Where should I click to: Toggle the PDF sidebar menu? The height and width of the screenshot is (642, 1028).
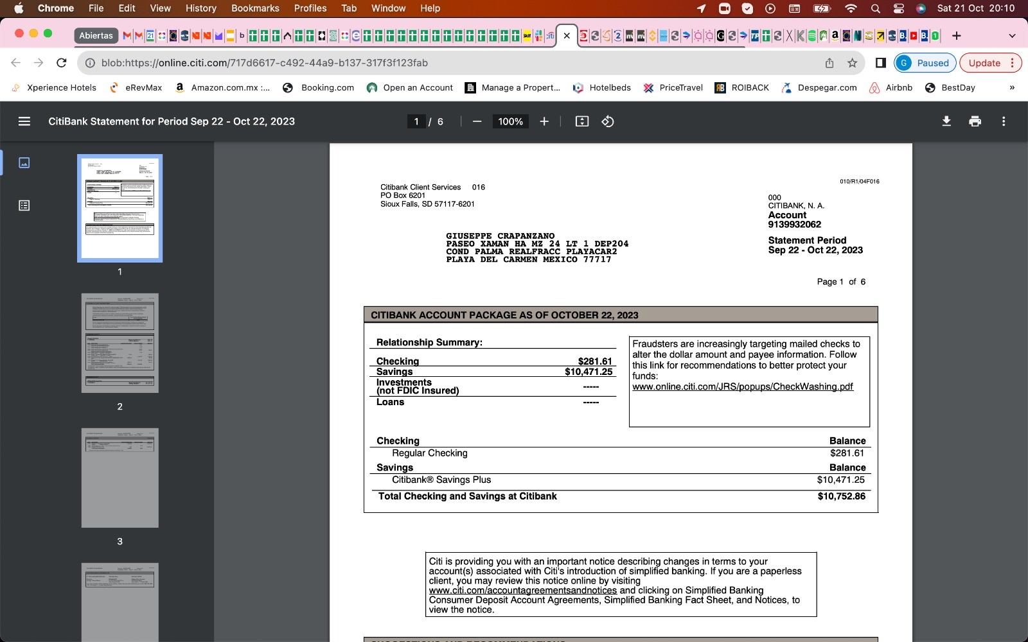(24, 121)
